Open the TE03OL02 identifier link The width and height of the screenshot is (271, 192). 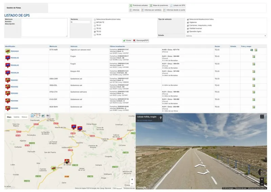[15, 58]
